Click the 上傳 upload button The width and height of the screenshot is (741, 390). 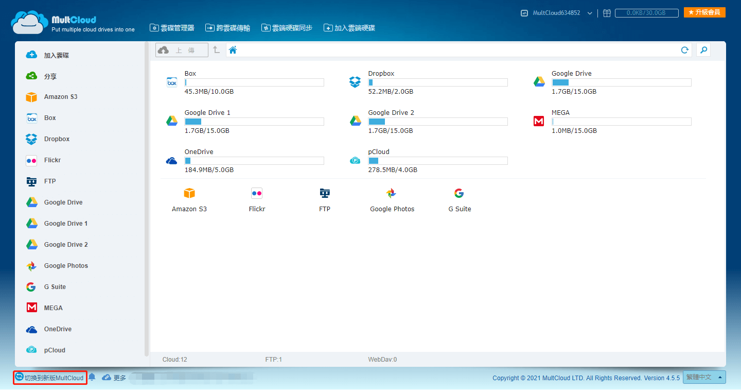182,50
